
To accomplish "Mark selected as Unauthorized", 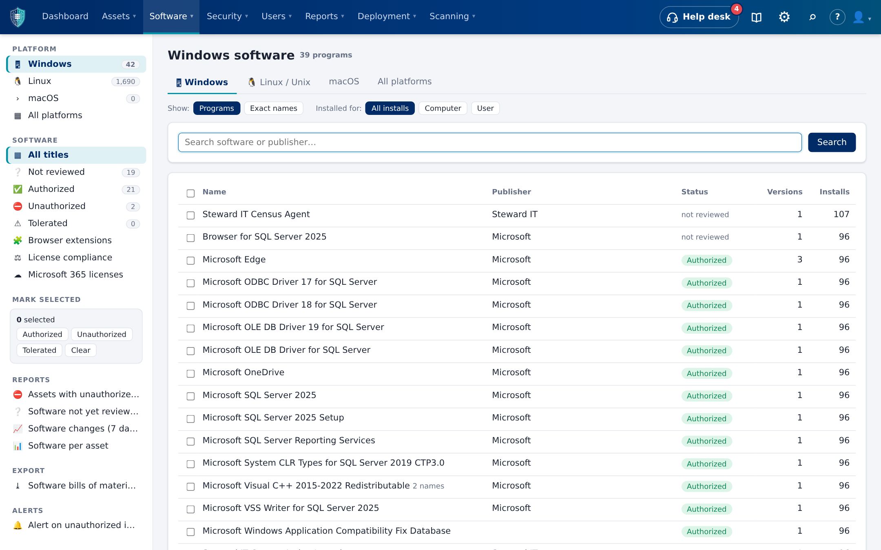I will [102, 334].
